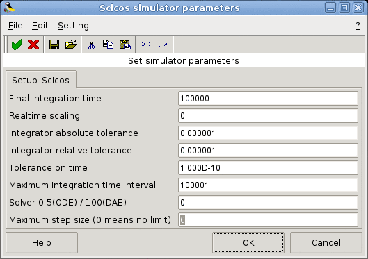The height and width of the screenshot is (259, 368).
Task: Click the 'Tolerance on time' label
Action: 48,167
